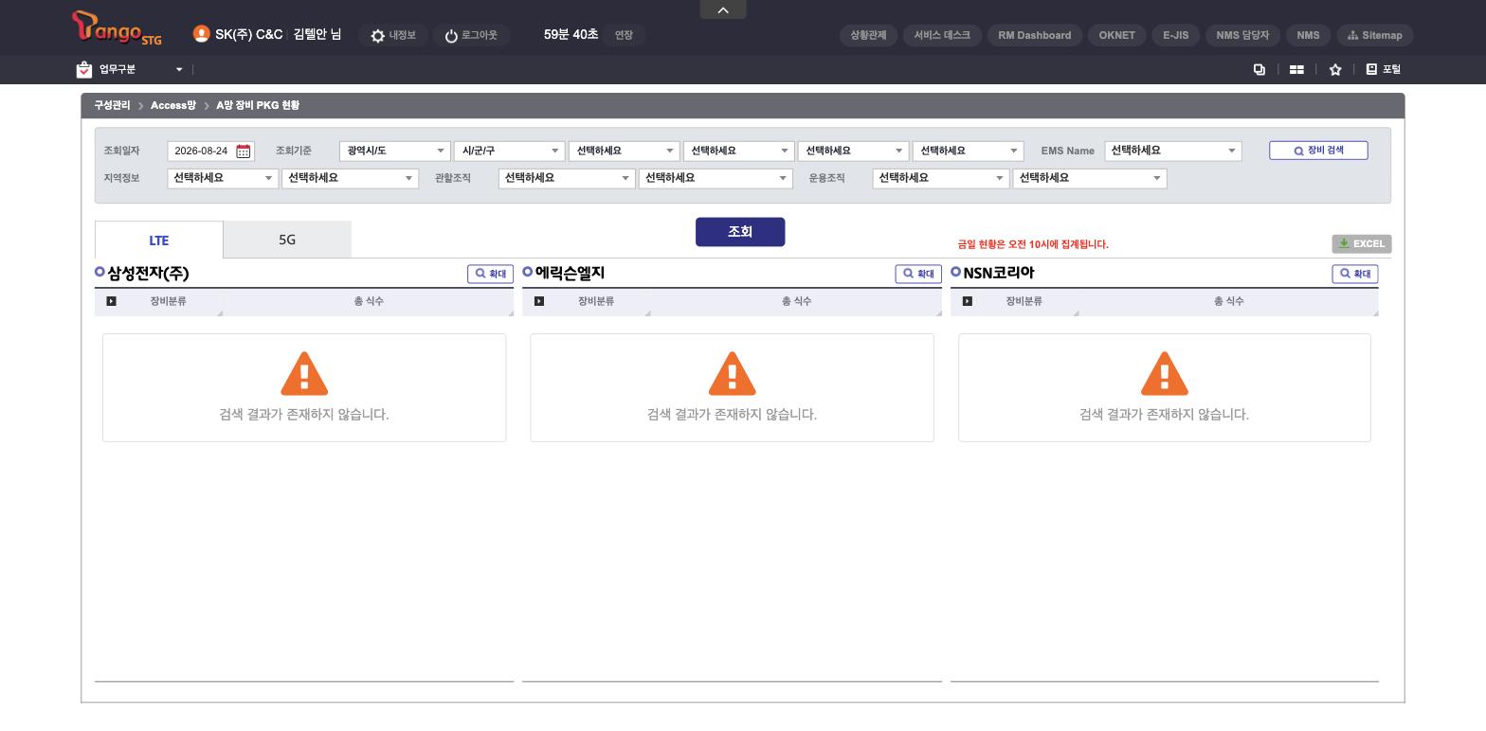Image resolution: width=1486 pixels, height=731 pixels.
Task: Switch to the 5G tab
Action: tap(287, 240)
